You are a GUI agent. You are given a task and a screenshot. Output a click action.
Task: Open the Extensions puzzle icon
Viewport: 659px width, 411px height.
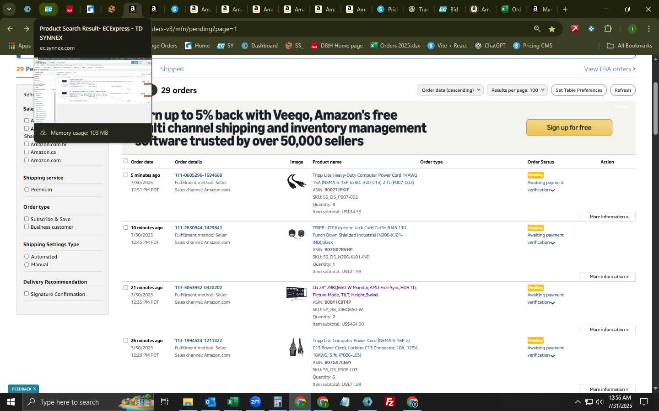(x=608, y=29)
